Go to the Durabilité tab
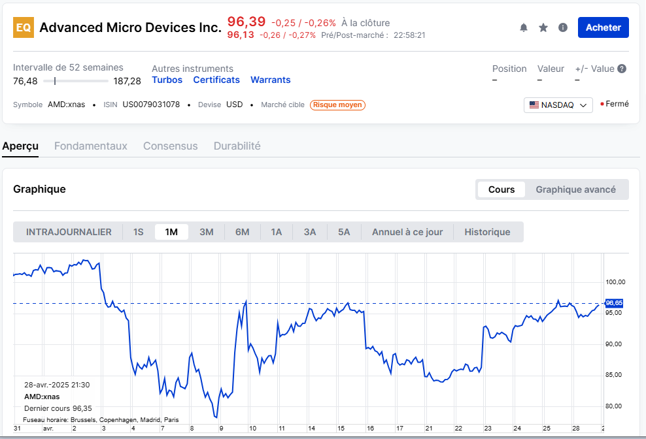This screenshot has width=646, height=439. click(237, 146)
